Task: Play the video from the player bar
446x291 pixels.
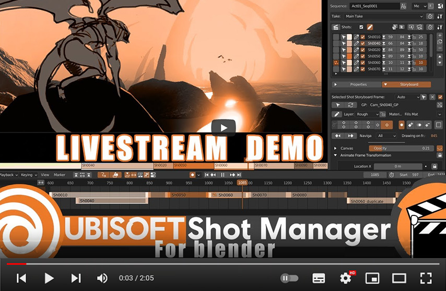Action: click(x=49, y=278)
